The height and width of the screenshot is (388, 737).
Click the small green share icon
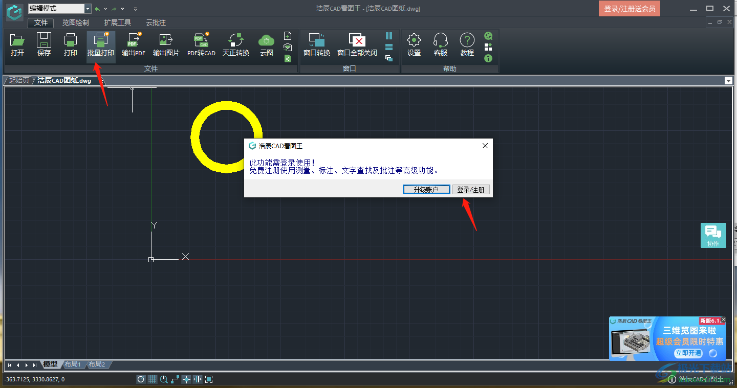288,58
